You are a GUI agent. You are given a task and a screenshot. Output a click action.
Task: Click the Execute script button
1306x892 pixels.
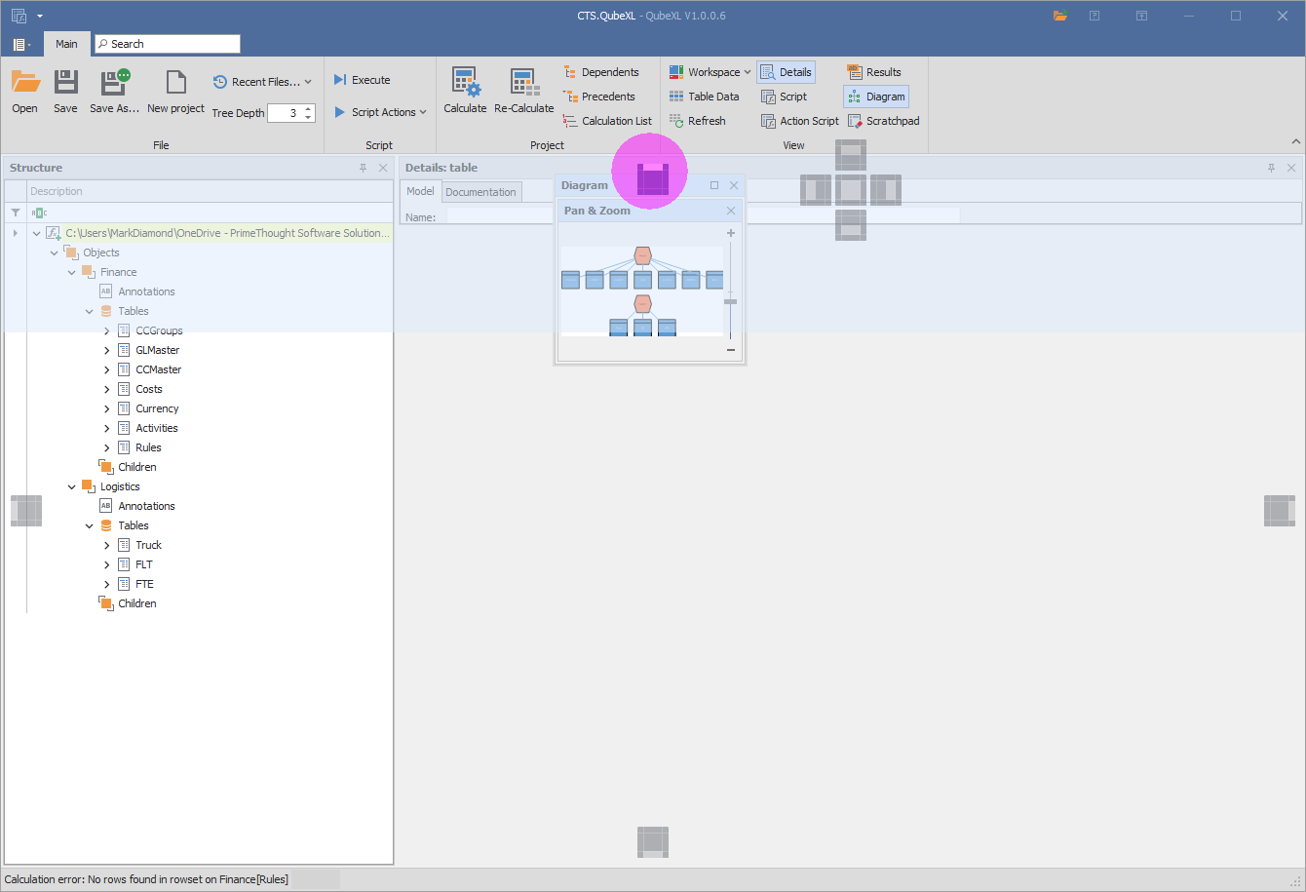pyautogui.click(x=362, y=80)
